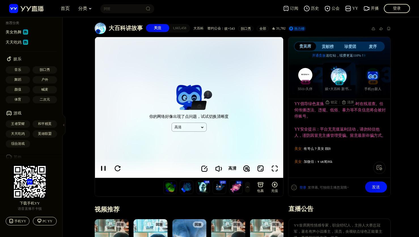Collapse the left sidebar arrow

click(x=64, y=125)
